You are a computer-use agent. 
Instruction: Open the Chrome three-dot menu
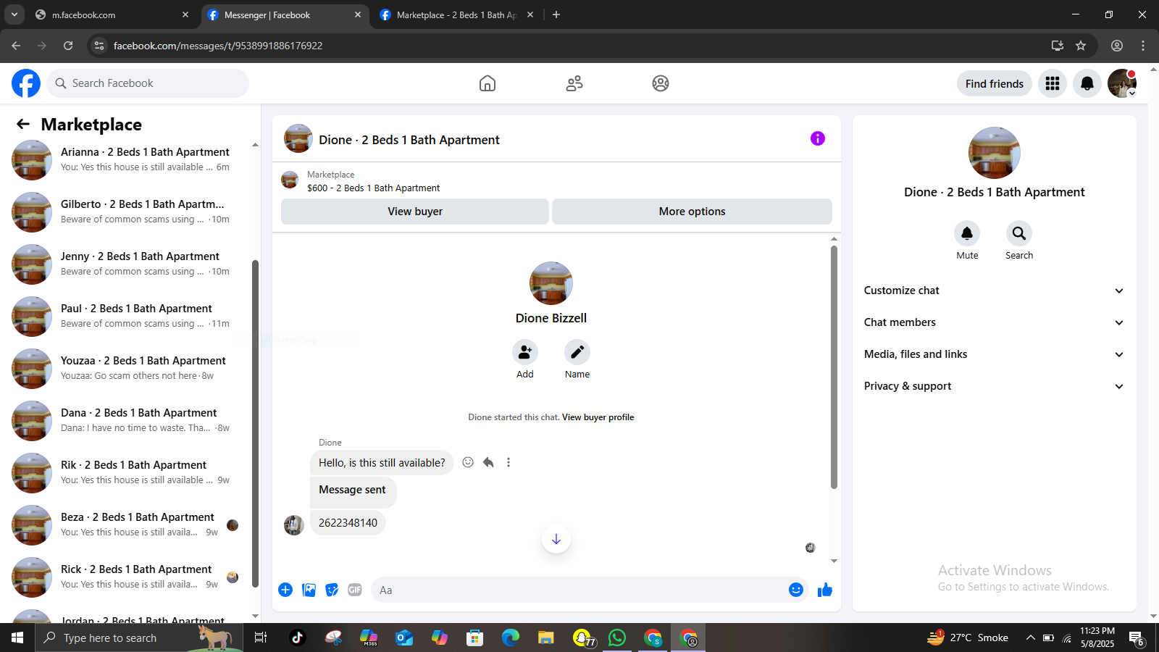click(1143, 46)
